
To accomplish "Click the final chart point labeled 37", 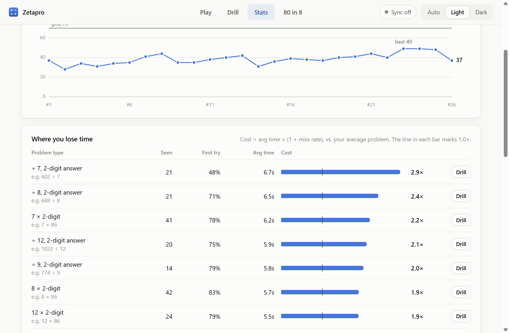I will click(452, 60).
